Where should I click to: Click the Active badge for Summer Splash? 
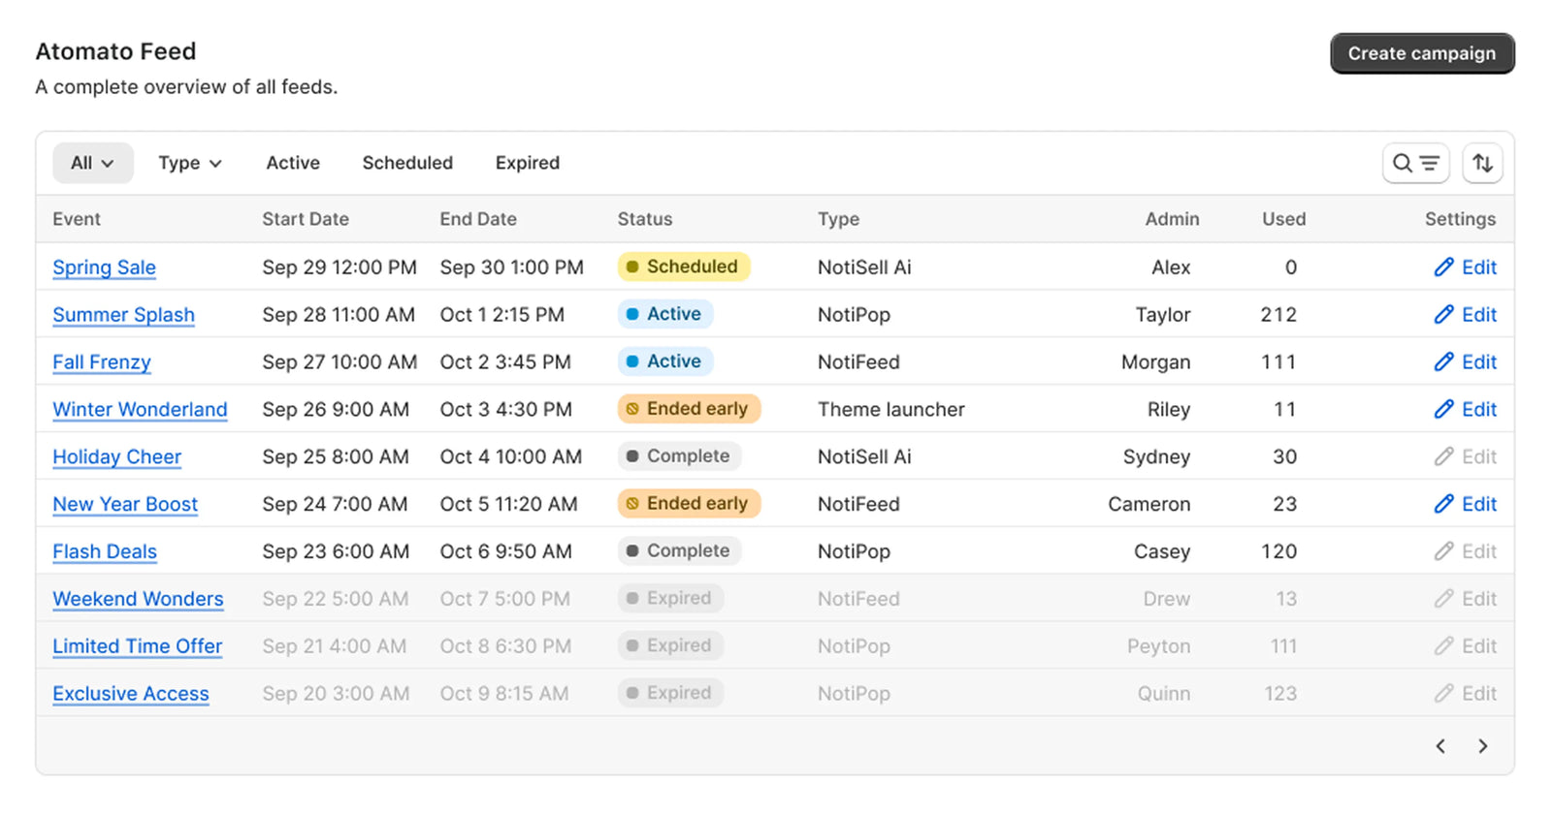point(665,314)
